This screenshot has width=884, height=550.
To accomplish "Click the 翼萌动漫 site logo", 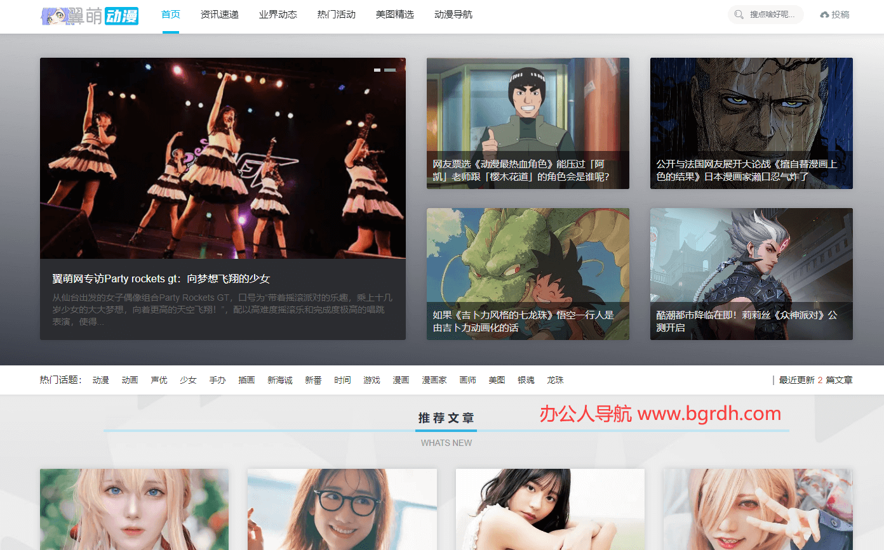I will tap(88, 15).
